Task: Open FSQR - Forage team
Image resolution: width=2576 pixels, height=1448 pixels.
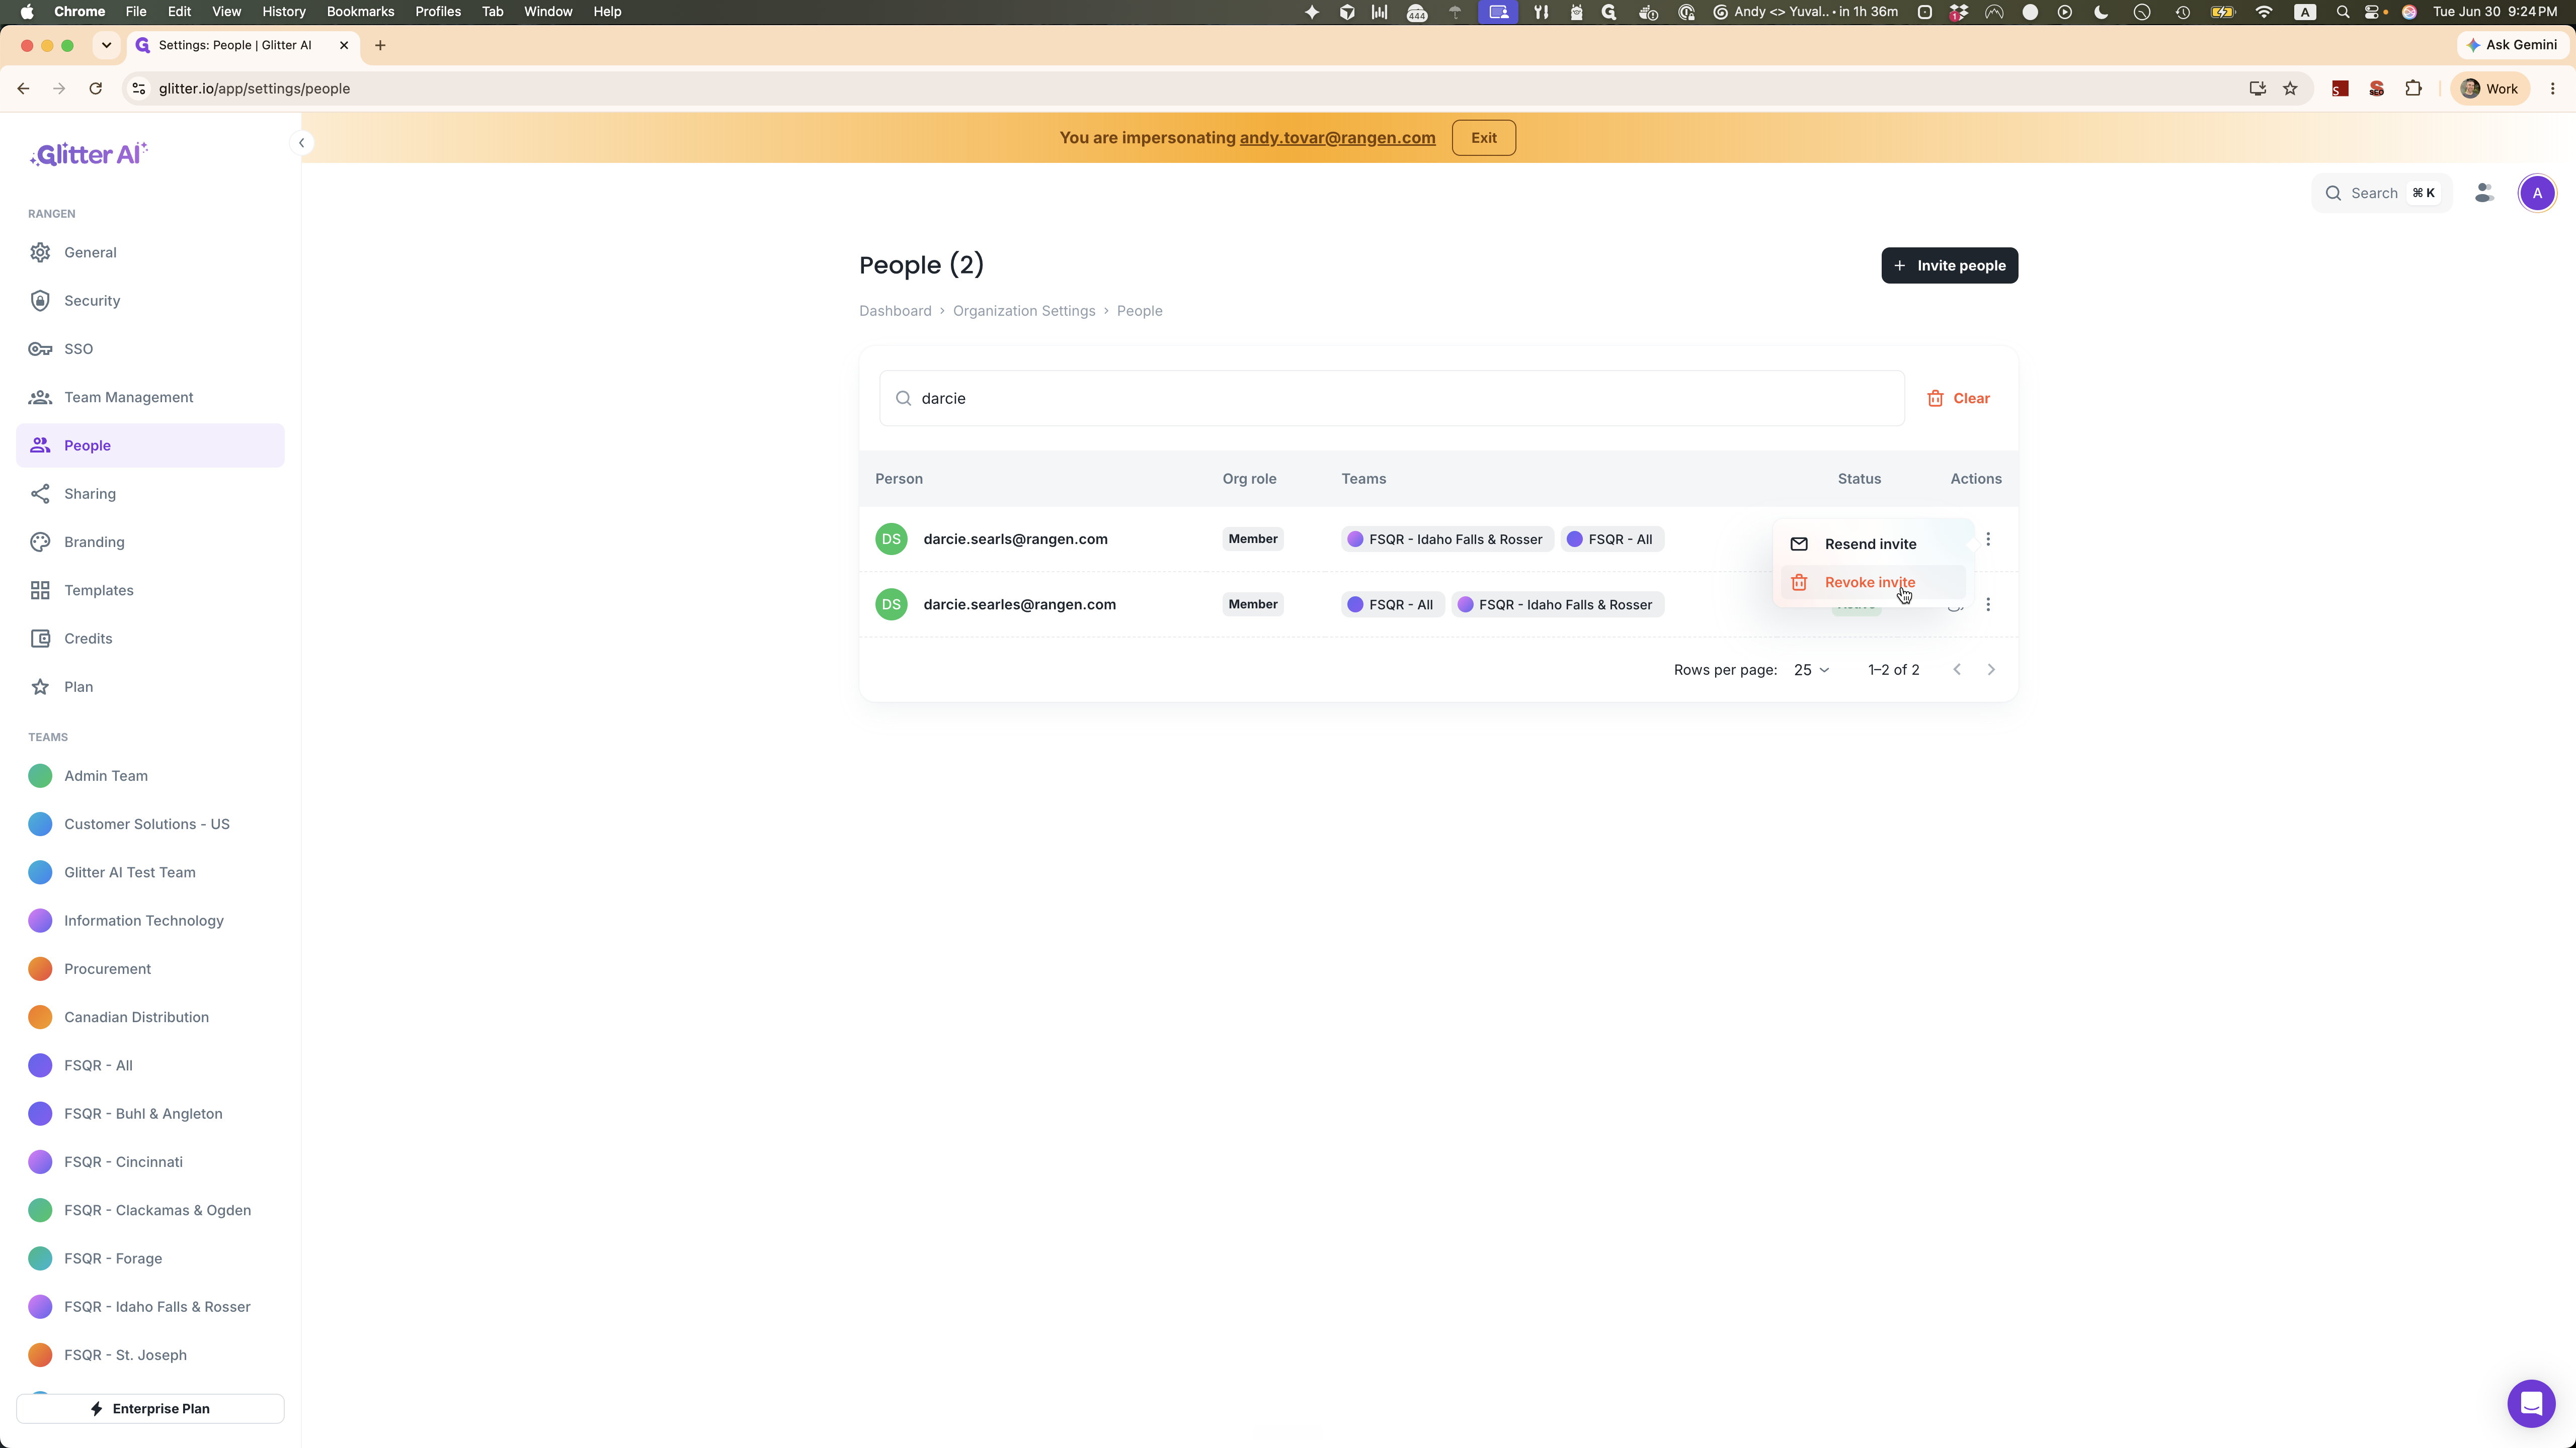Action: click(x=150, y=1259)
